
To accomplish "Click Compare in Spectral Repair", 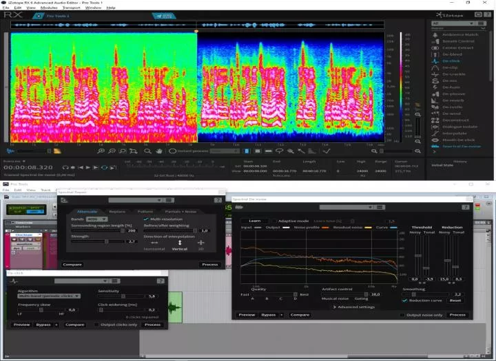I will click(72, 264).
